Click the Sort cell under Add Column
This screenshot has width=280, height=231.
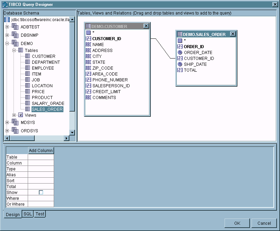point(41,180)
